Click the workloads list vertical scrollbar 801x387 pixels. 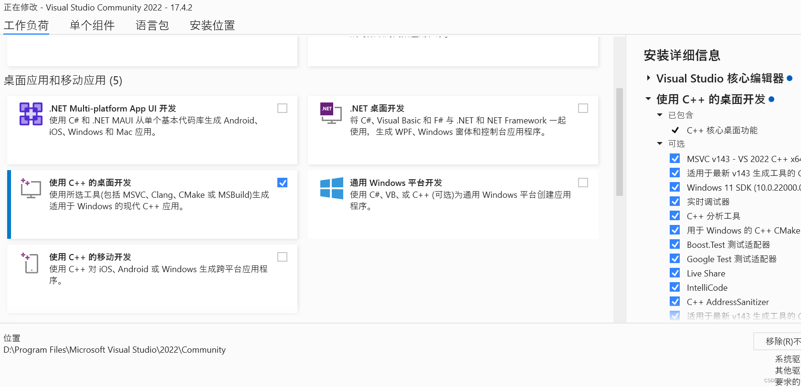tap(620, 142)
